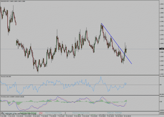The height and width of the screenshot is (117, 164).
Task: Click the 1.3825 price axis label
Action: (162, 17)
